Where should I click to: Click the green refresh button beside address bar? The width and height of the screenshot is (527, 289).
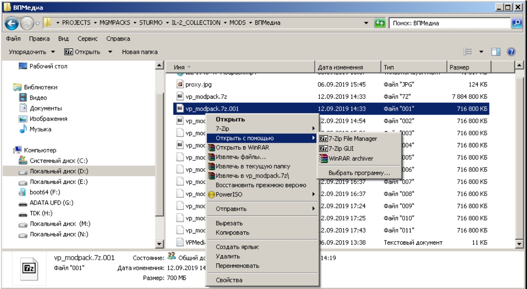tap(380, 23)
